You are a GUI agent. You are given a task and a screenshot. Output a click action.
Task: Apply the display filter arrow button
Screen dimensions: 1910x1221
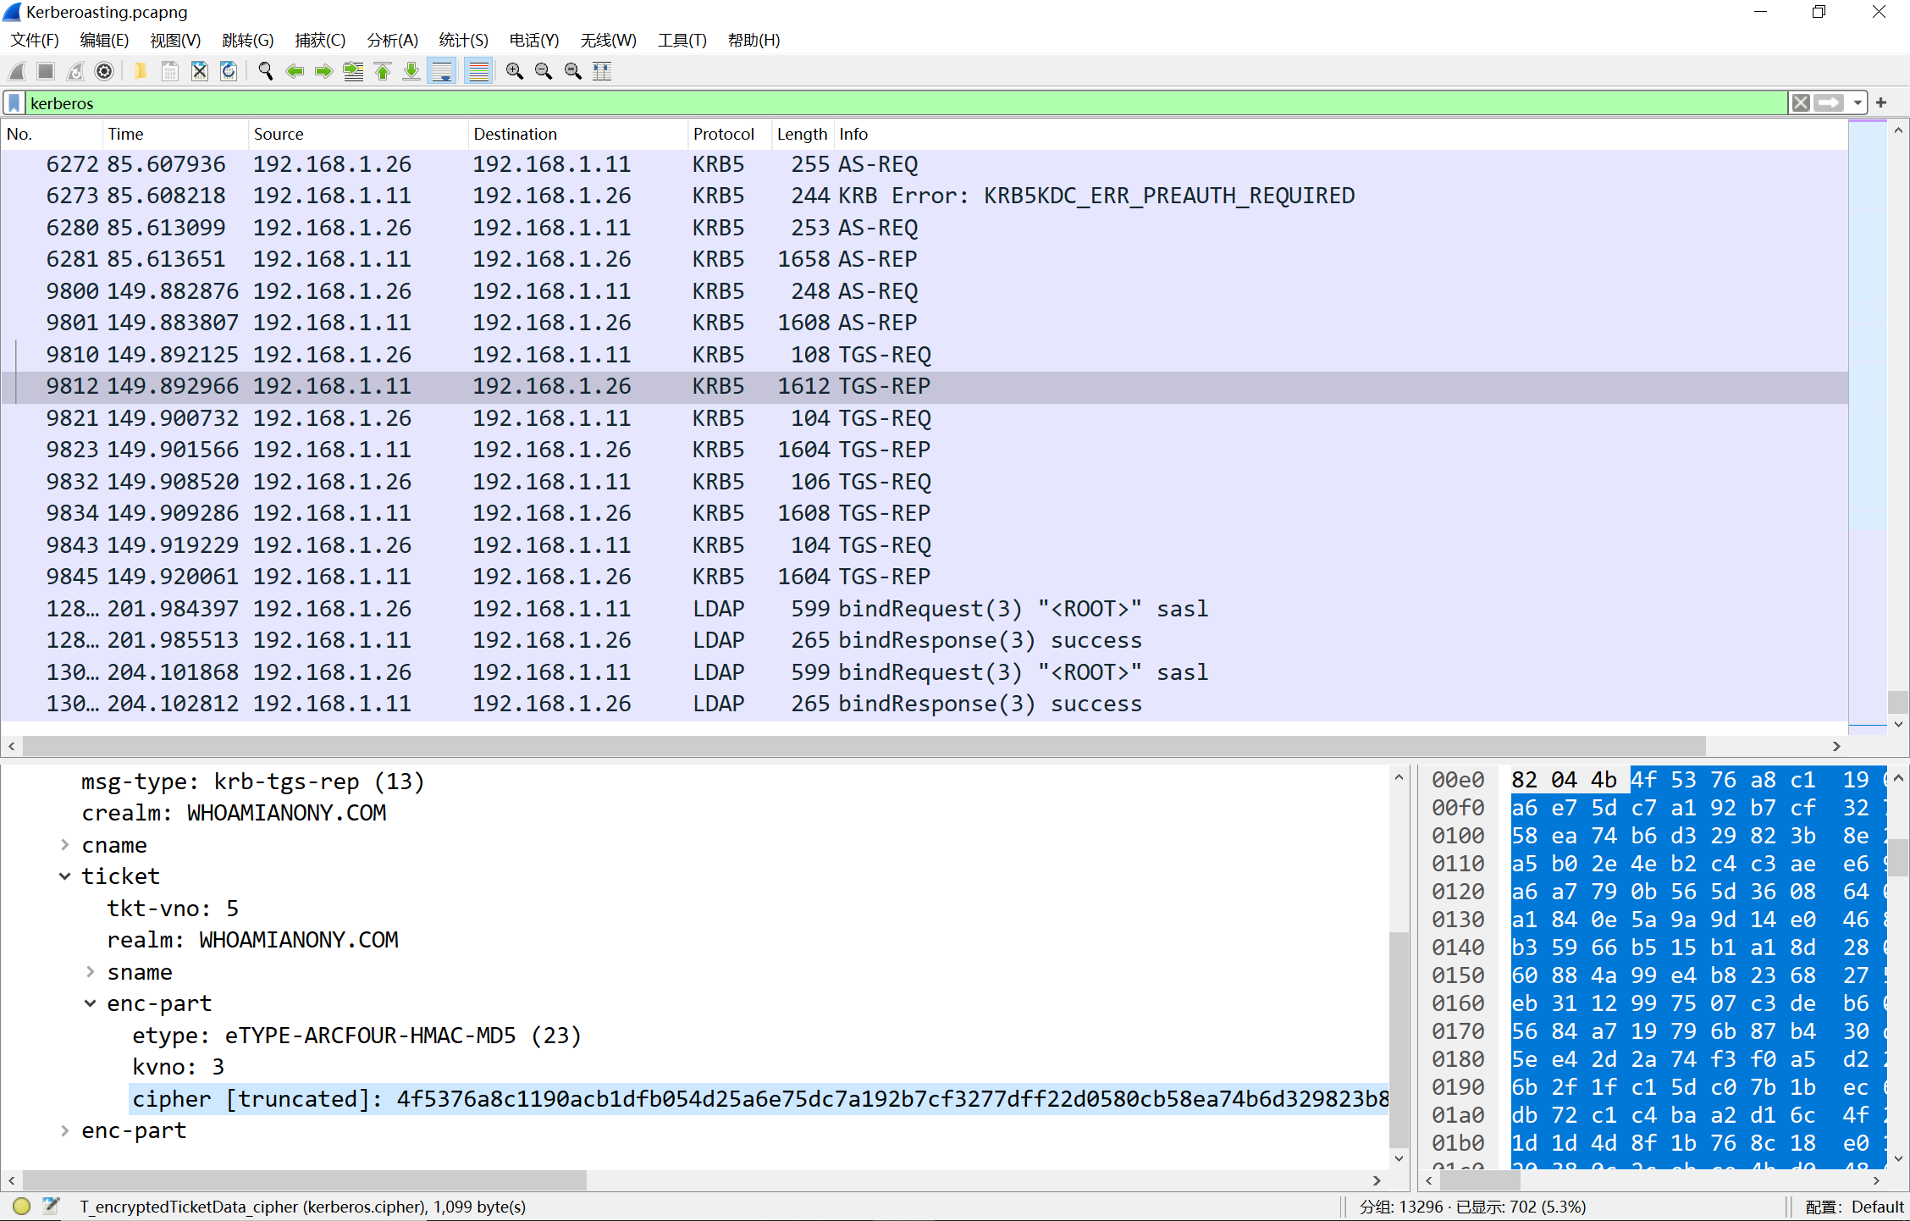[x=1830, y=103]
